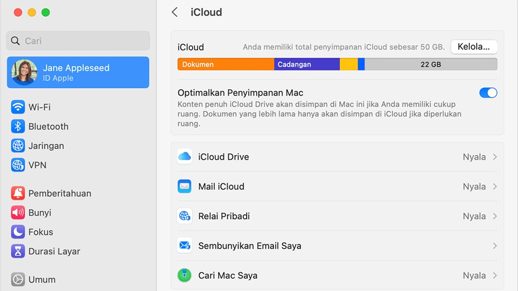This screenshot has height=291, width=518.
Task: Click the VPN icon in sidebar
Action: [18, 165]
